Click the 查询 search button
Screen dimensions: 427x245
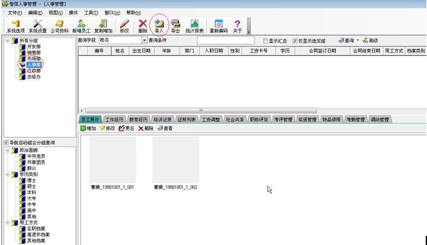click(346, 40)
